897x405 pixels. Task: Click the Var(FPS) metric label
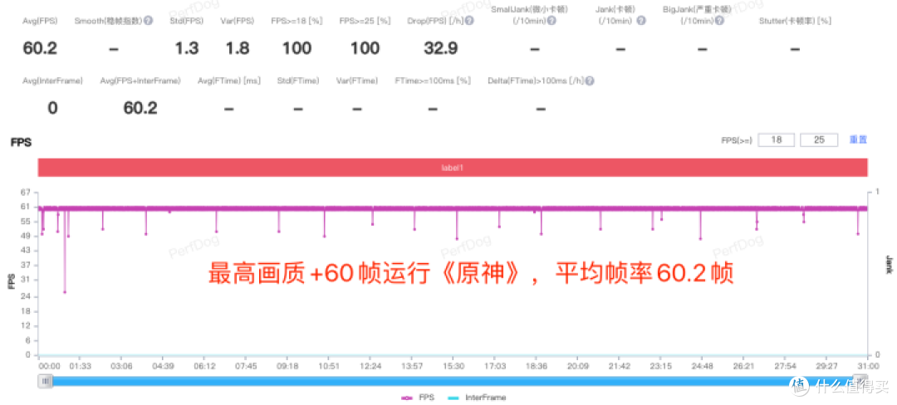coord(238,21)
